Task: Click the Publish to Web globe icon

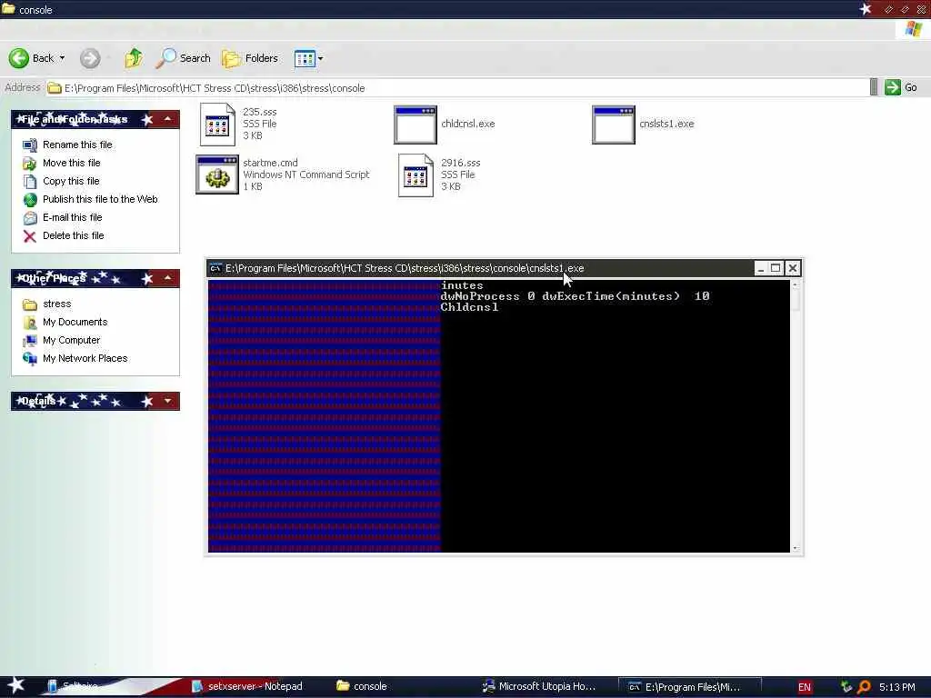Action: (x=30, y=199)
